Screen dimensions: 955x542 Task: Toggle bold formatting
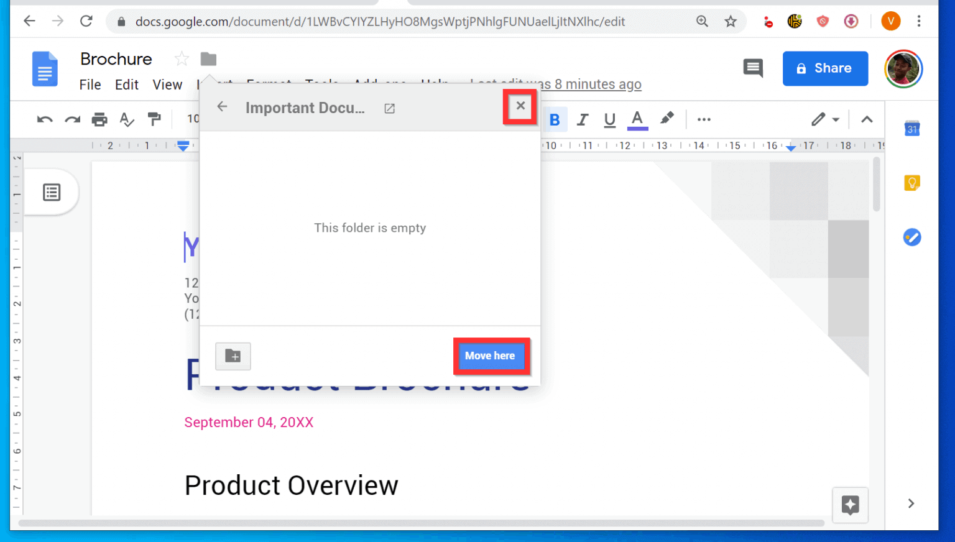tap(555, 119)
